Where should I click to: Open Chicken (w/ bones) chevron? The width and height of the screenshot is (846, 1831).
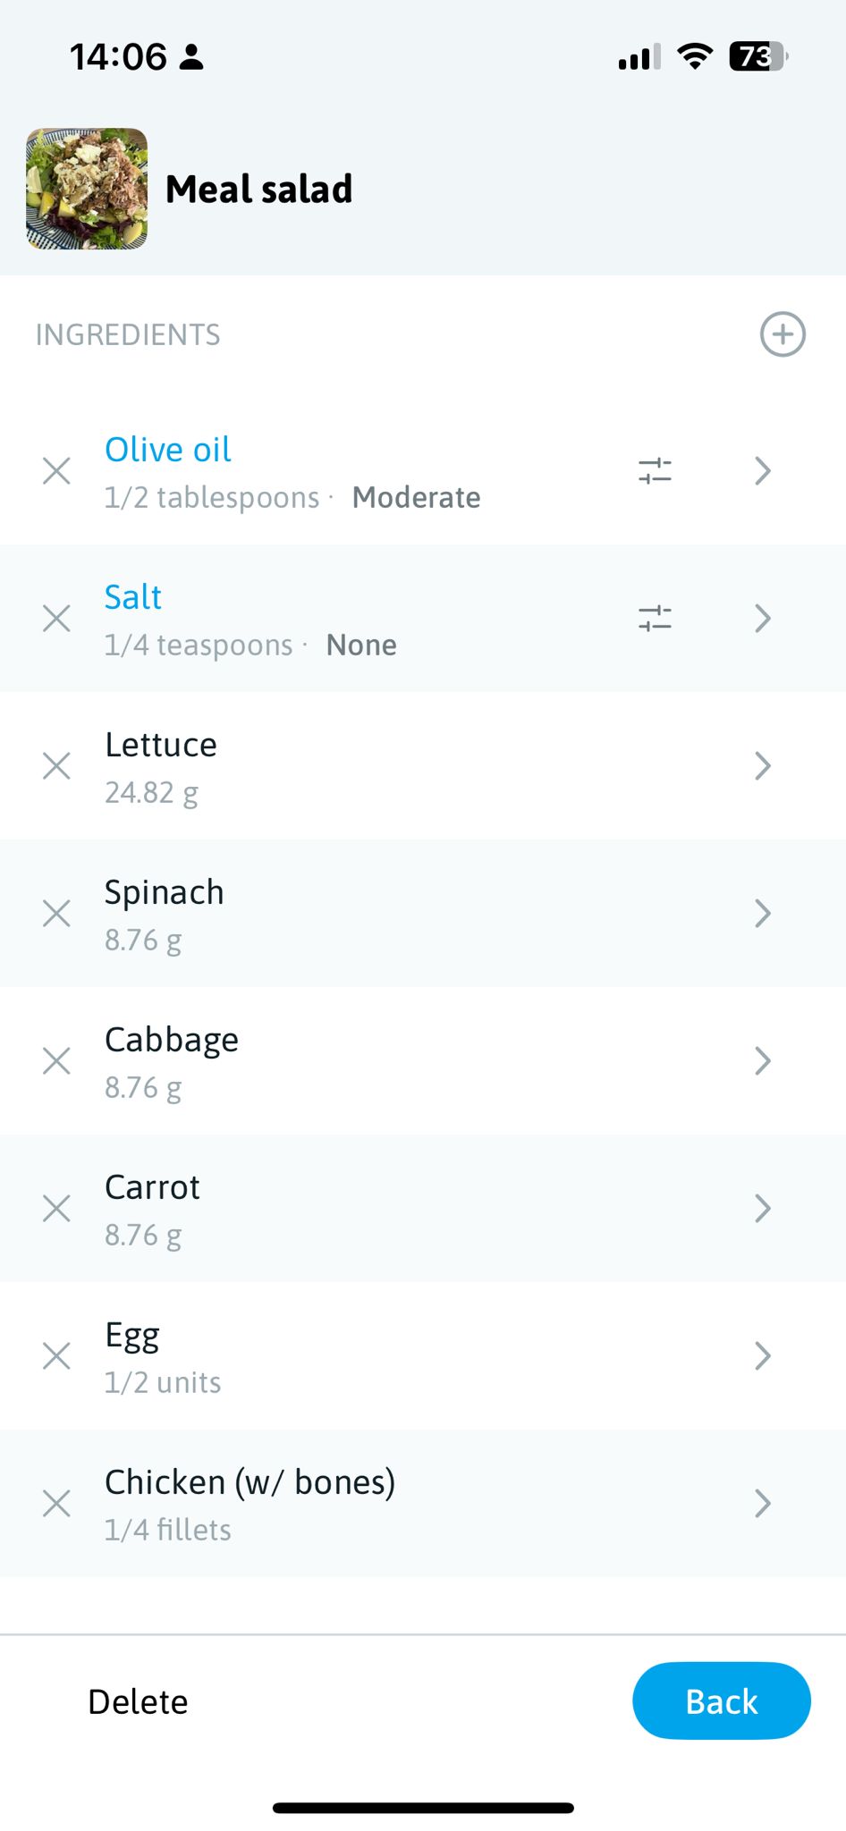pyautogui.click(x=762, y=1504)
